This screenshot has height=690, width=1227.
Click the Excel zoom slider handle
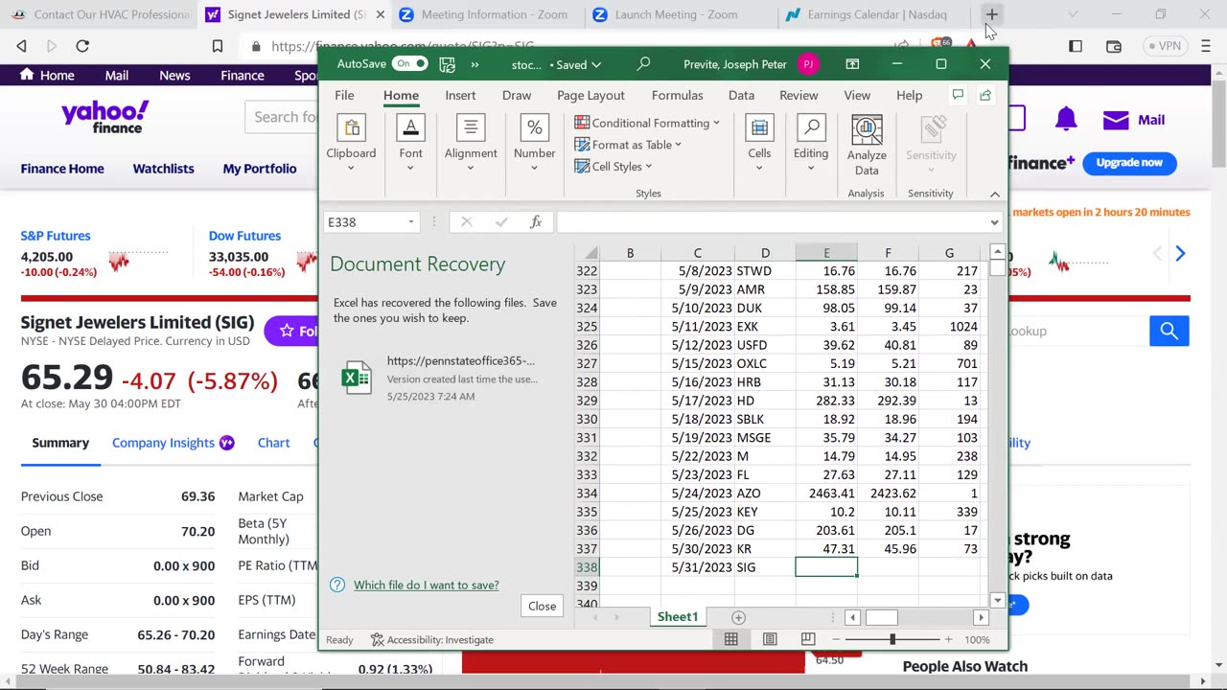892,639
